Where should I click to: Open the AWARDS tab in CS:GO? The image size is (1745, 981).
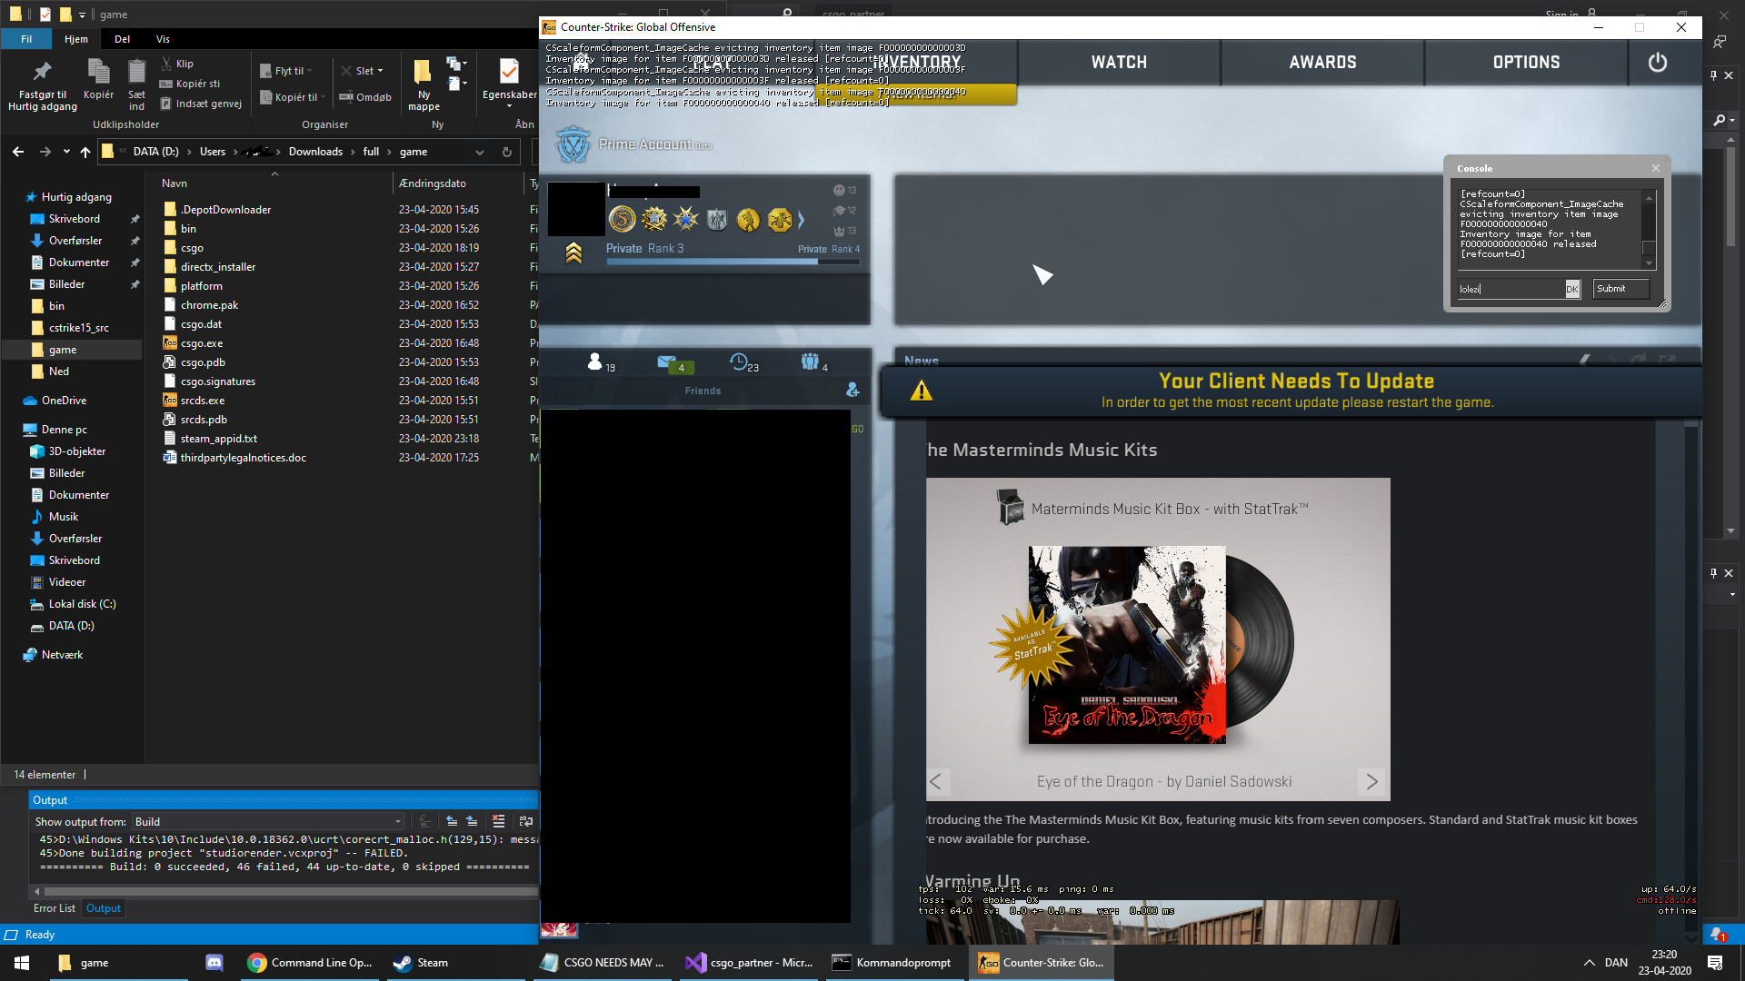pyautogui.click(x=1322, y=62)
